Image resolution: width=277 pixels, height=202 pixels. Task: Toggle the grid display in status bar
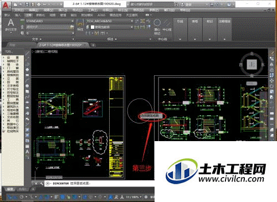click(10, 197)
